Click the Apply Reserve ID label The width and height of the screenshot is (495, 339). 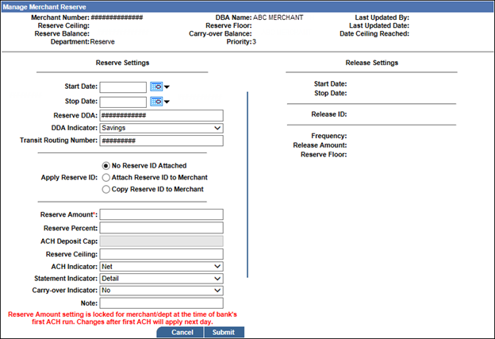coord(69,178)
